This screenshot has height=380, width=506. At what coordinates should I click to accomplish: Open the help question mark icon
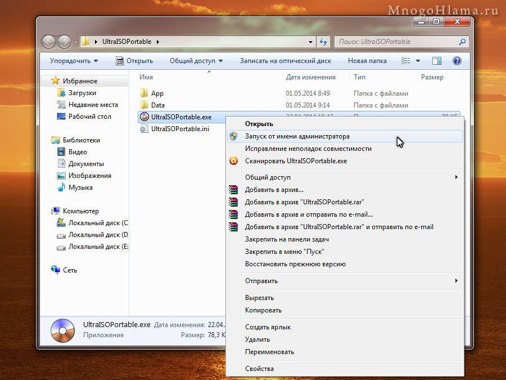(457, 61)
